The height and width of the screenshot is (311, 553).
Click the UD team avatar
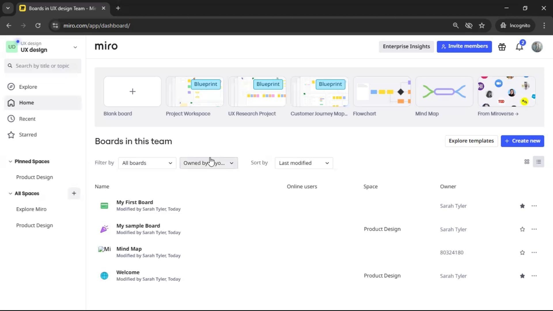12,47
